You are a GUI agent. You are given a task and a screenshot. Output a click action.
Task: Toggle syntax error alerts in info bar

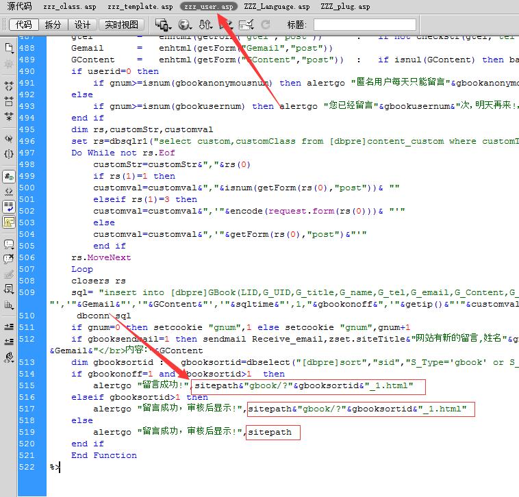click(9, 222)
